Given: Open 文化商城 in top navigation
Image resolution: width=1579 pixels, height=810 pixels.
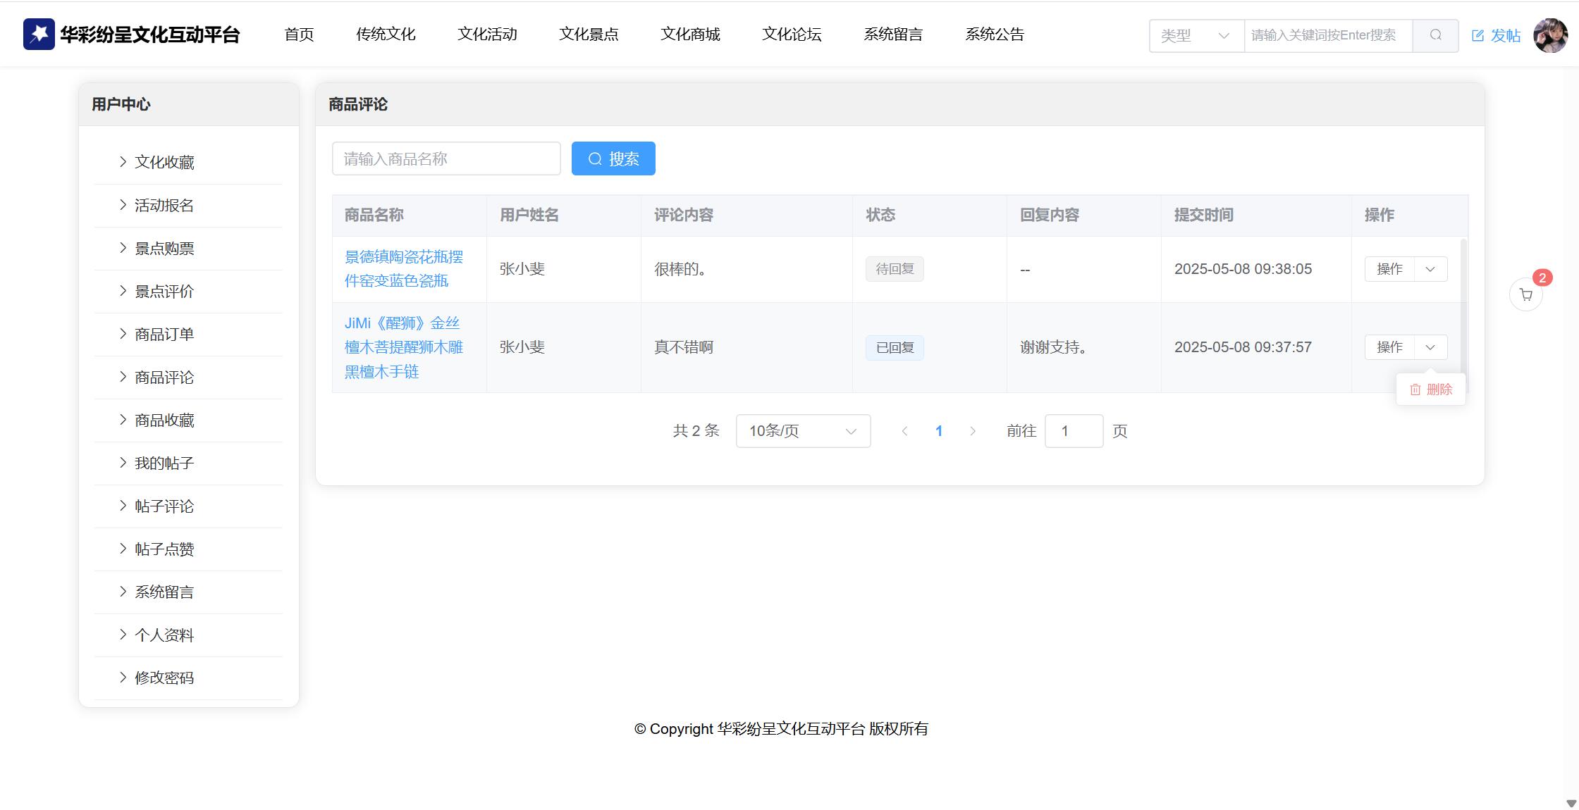Looking at the screenshot, I should (x=690, y=34).
